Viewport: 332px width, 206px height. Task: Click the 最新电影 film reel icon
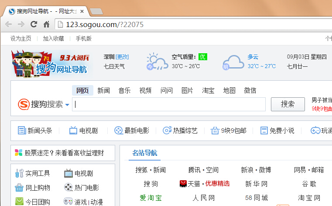pyautogui.click(x=119, y=130)
